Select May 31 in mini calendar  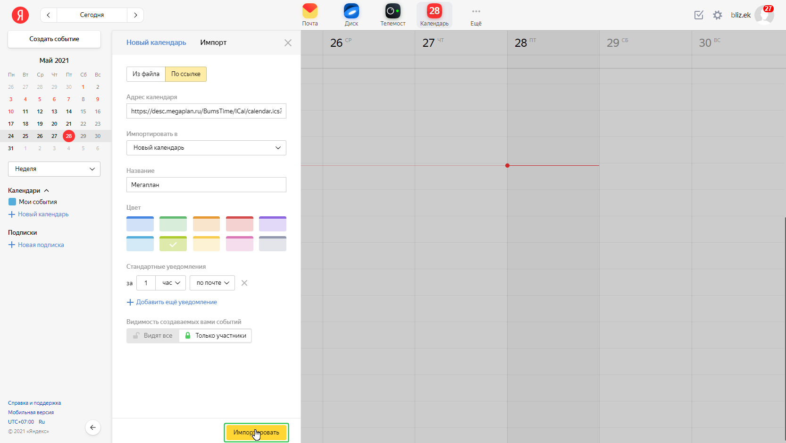[x=11, y=148]
